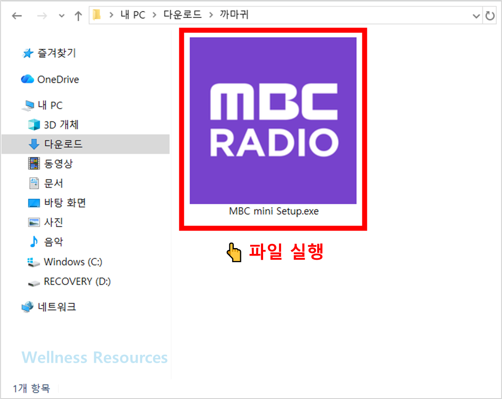Viewport: 502px width, 399px height.
Task: Open 3D 개체 folder
Action: pyautogui.click(x=61, y=125)
